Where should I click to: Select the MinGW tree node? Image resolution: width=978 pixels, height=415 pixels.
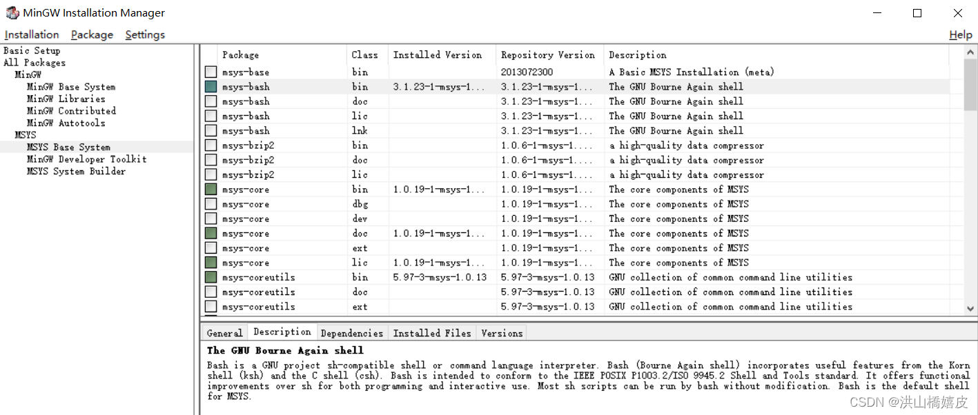point(28,74)
